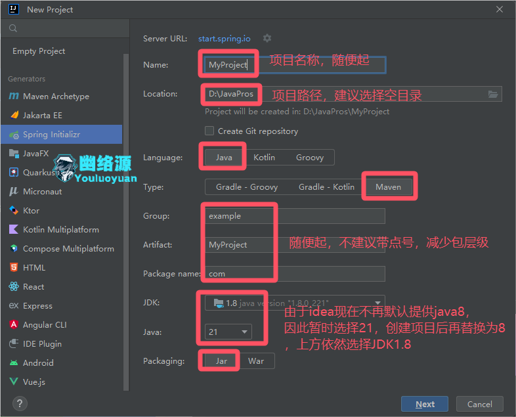Select Groovy language option
Screen dimensions: 516x417
pos(310,158)
